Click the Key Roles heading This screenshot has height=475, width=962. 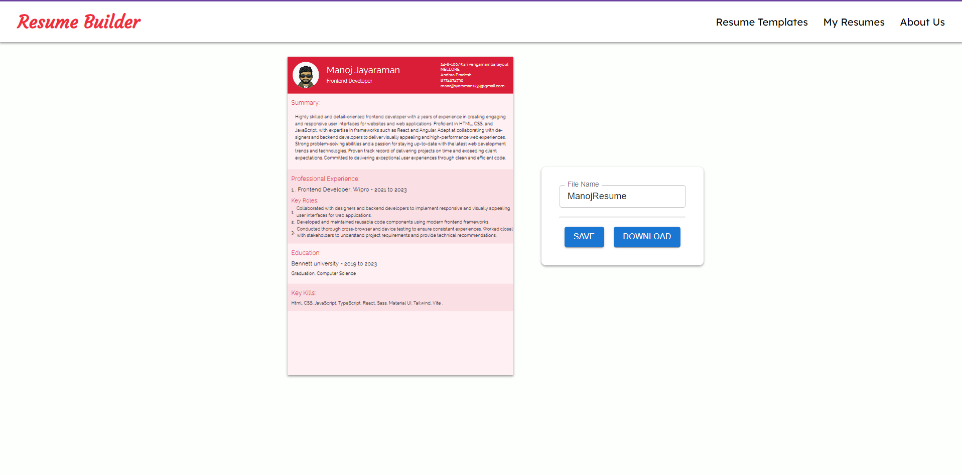click(x=304, y=200)
